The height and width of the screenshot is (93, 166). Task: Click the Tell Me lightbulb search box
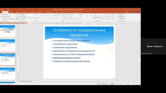pos(74,12)
